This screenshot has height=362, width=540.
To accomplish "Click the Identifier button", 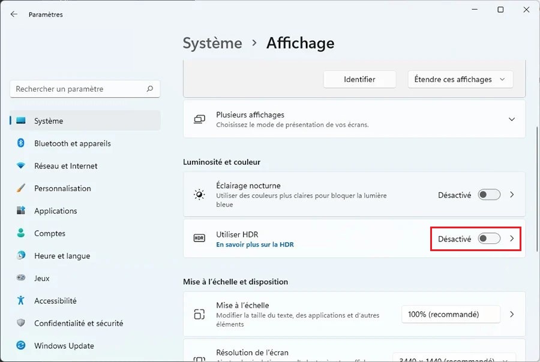I will click(x=359, y=80).
